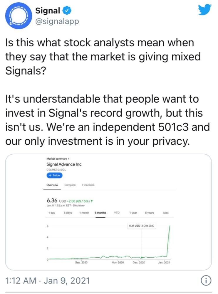Select the Max range
Image resolution: width=218 pixels, height=294 pixels.
tap(166, 213)
